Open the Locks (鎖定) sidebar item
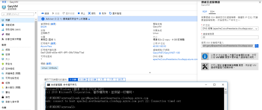The image size is (262, 110). coord(17,97)
